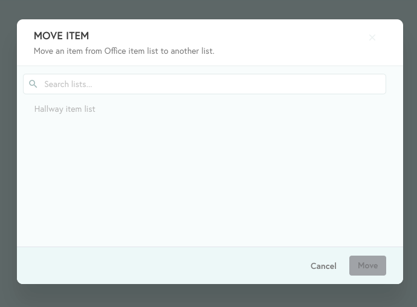The height and width of the screenshot is (307, 417).
Task: Place cursor in the list search box
Action: coord(204,84)
